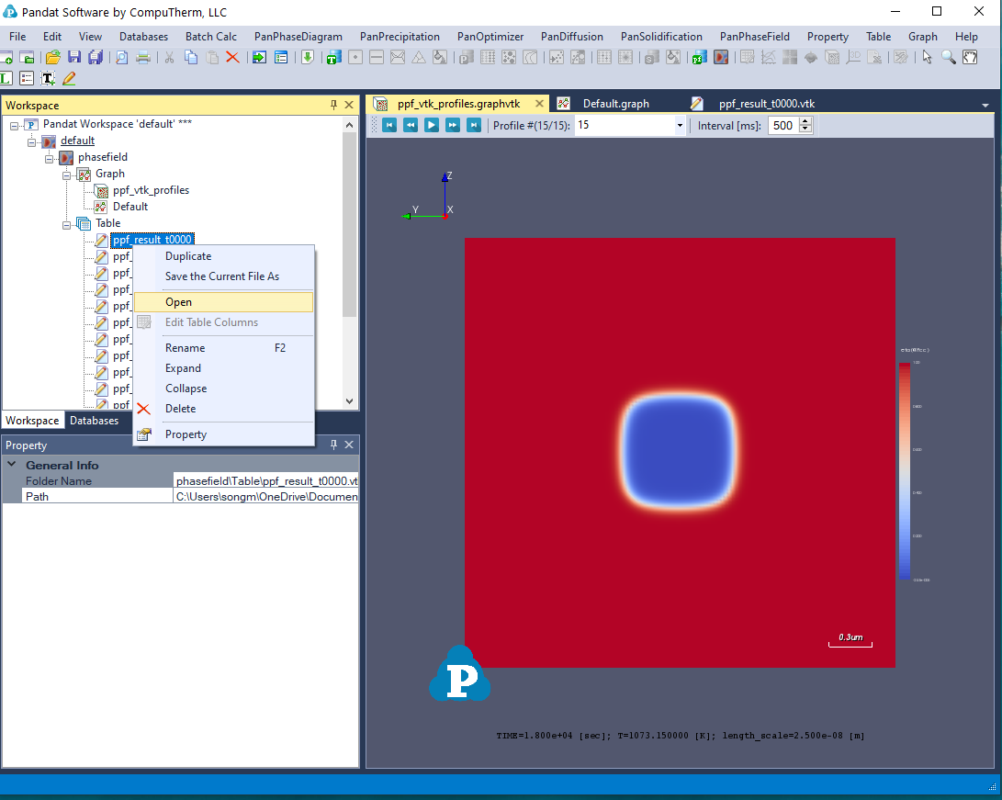Jump to the last profile frame
The image size is (1002, 800).
[x=474, y=125]
